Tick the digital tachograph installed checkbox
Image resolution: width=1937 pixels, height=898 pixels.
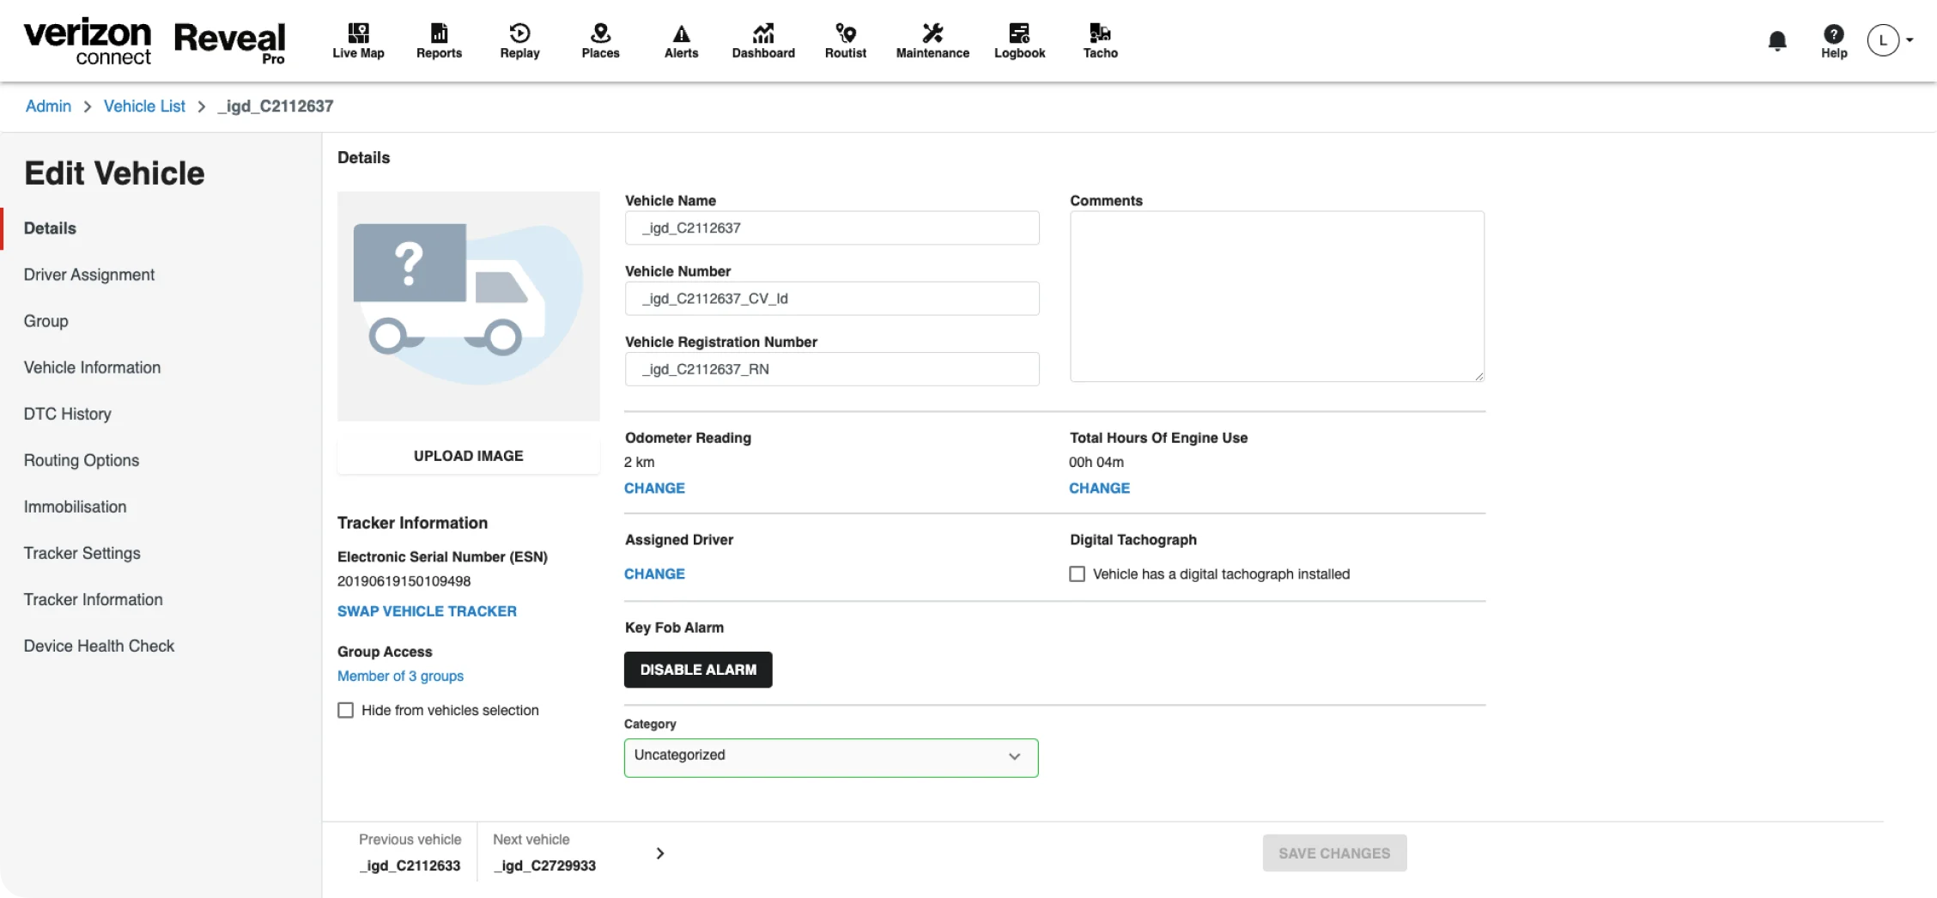(x=1077, y=573)
